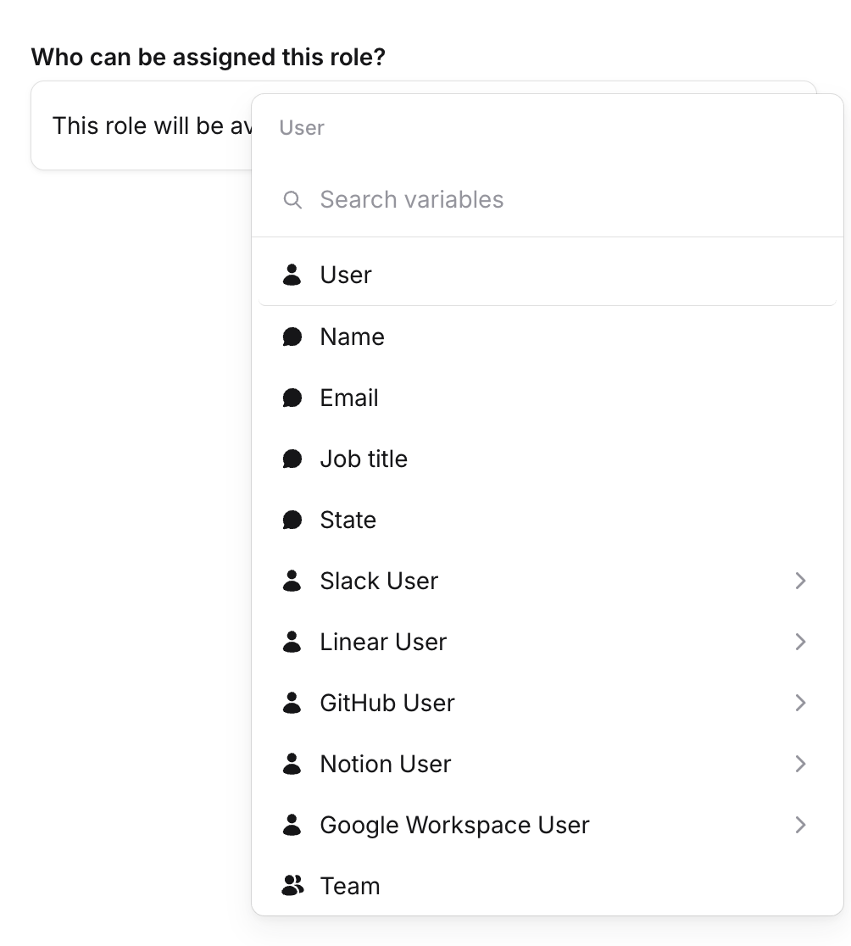
Task: Click the speech bubble icon beside Job title
Action: tap(292, 459)
